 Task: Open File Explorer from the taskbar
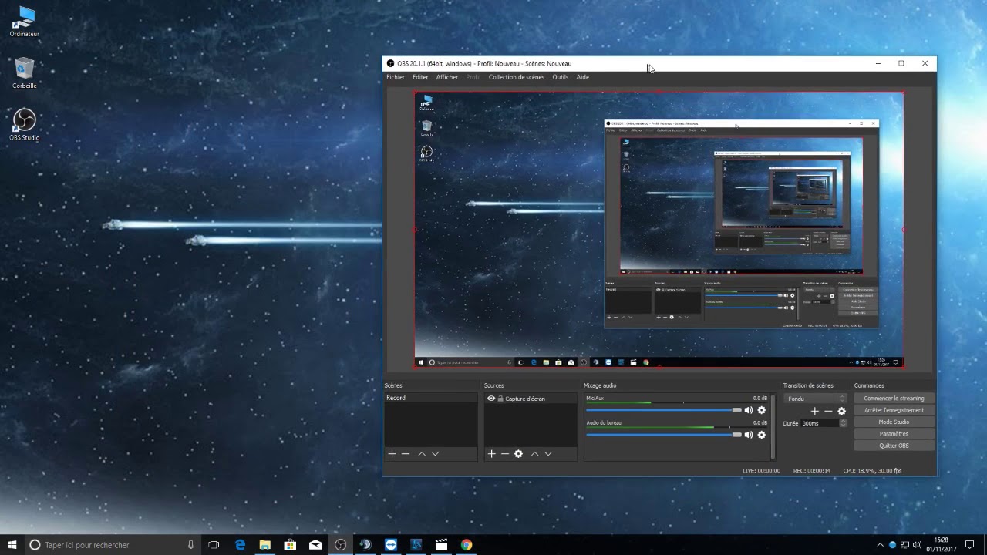pos(264,544)
